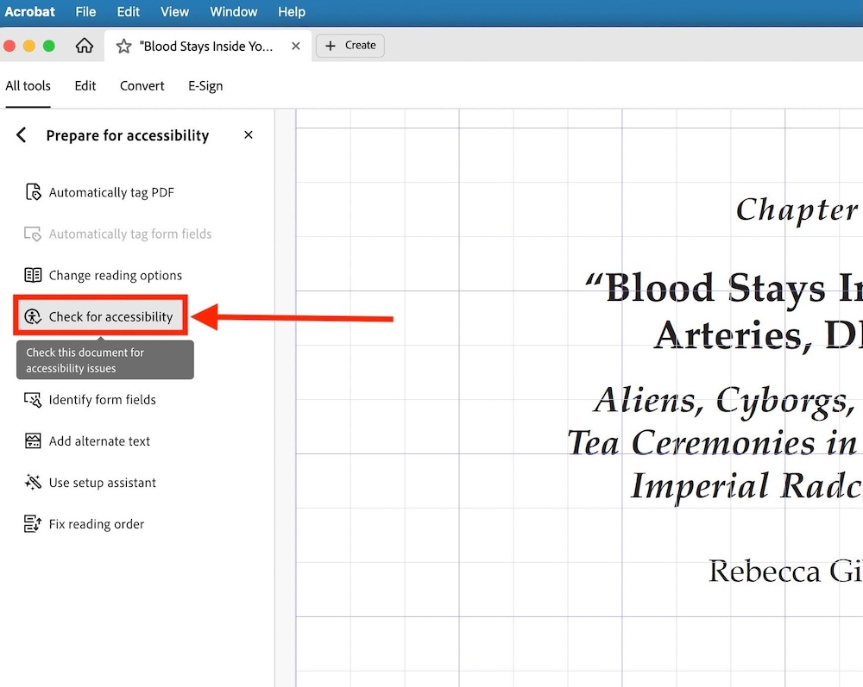This screenshot has width=863, height=687.
Task: Click the Use setup assistant wand icon
Action: [x=33, y=483]
